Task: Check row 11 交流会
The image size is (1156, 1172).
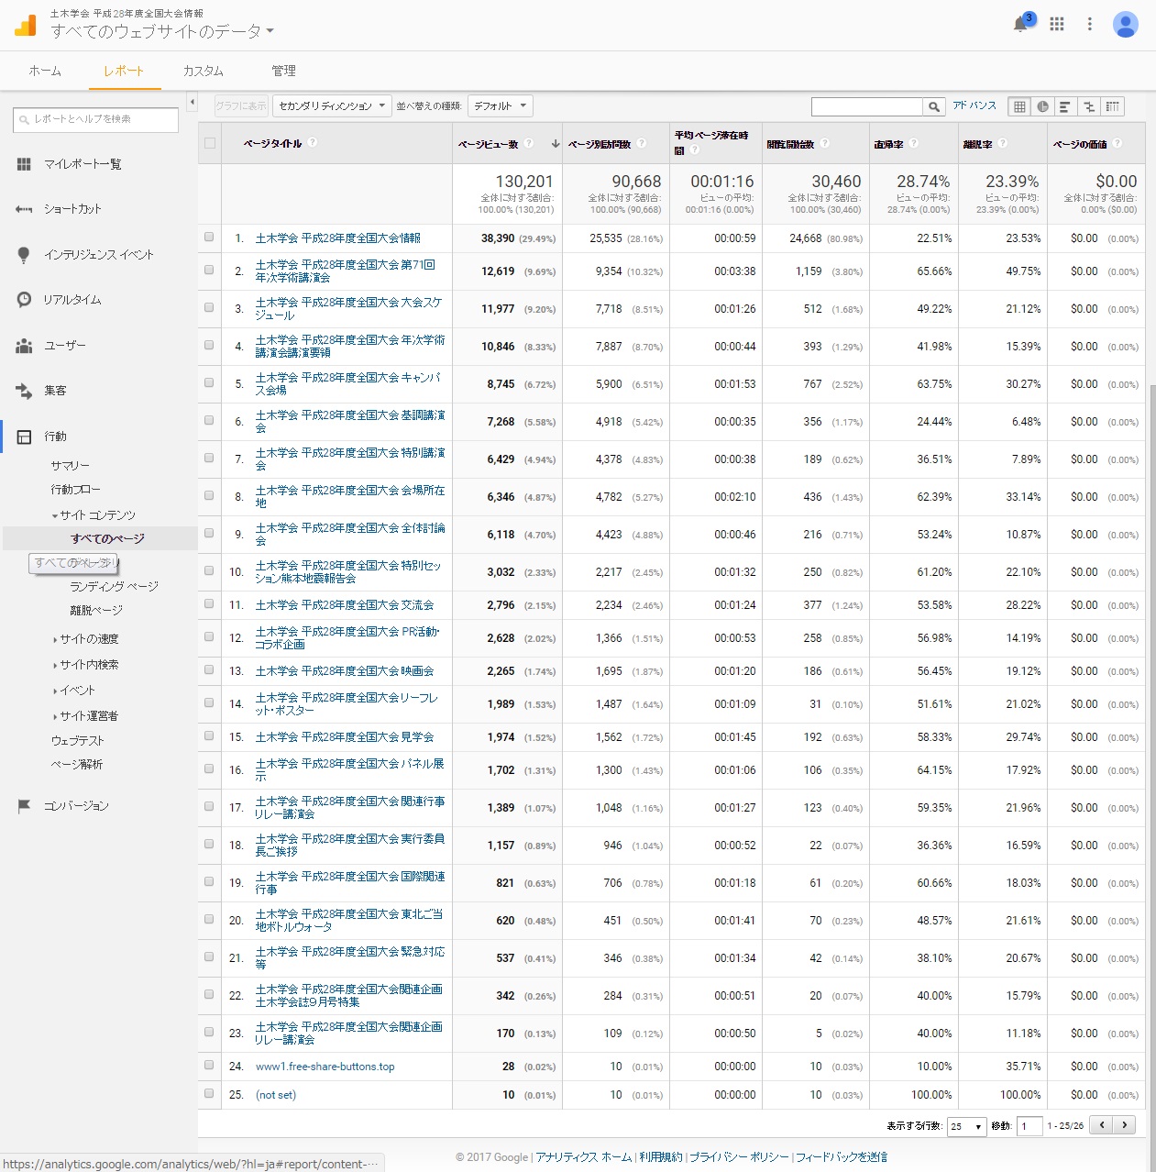Action: [209, 603]
